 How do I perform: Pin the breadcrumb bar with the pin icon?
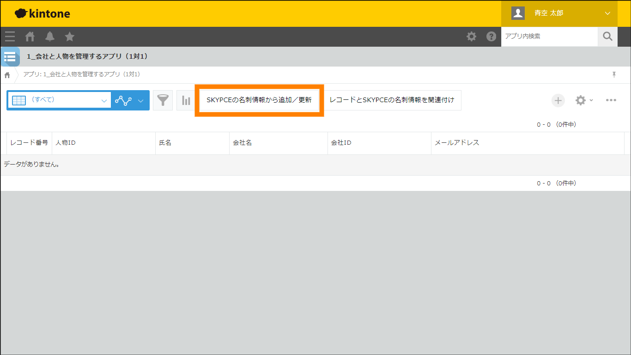coord(614,74)
